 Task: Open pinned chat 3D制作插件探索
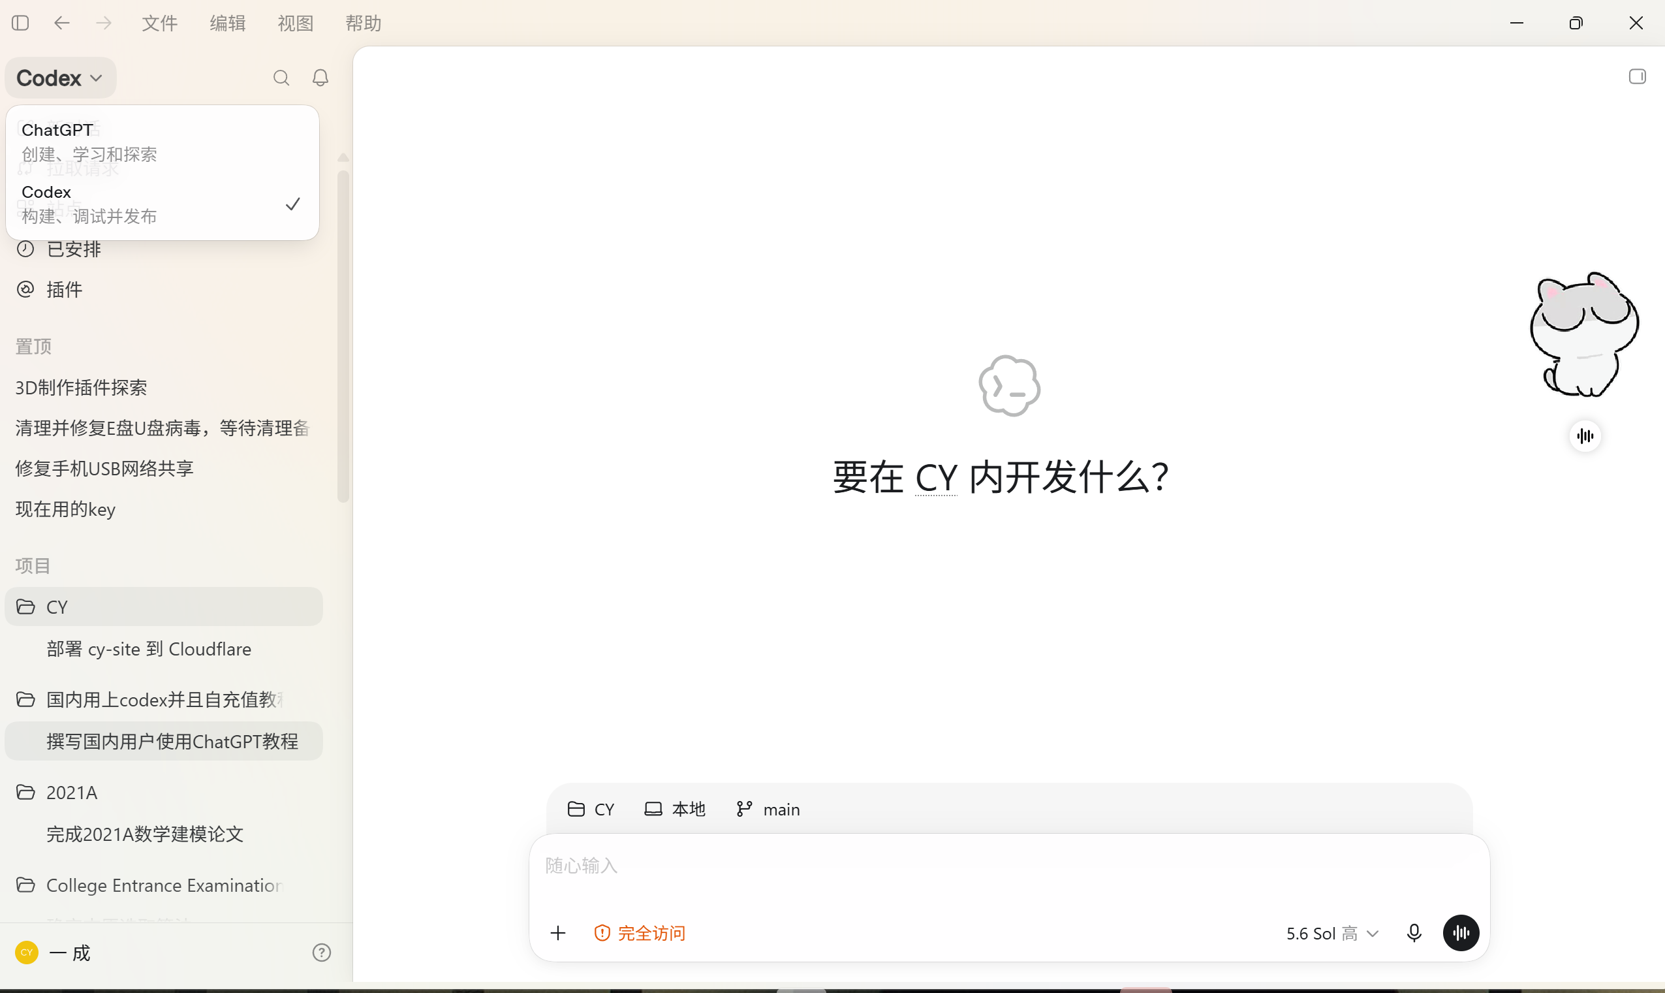tap(163, 388)
